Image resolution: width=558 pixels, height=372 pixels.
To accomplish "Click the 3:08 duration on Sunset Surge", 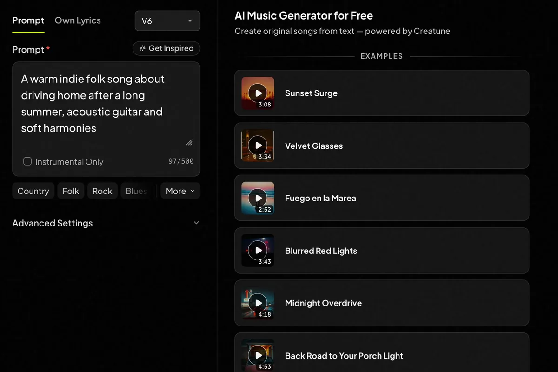I will (x=265, y=105).
